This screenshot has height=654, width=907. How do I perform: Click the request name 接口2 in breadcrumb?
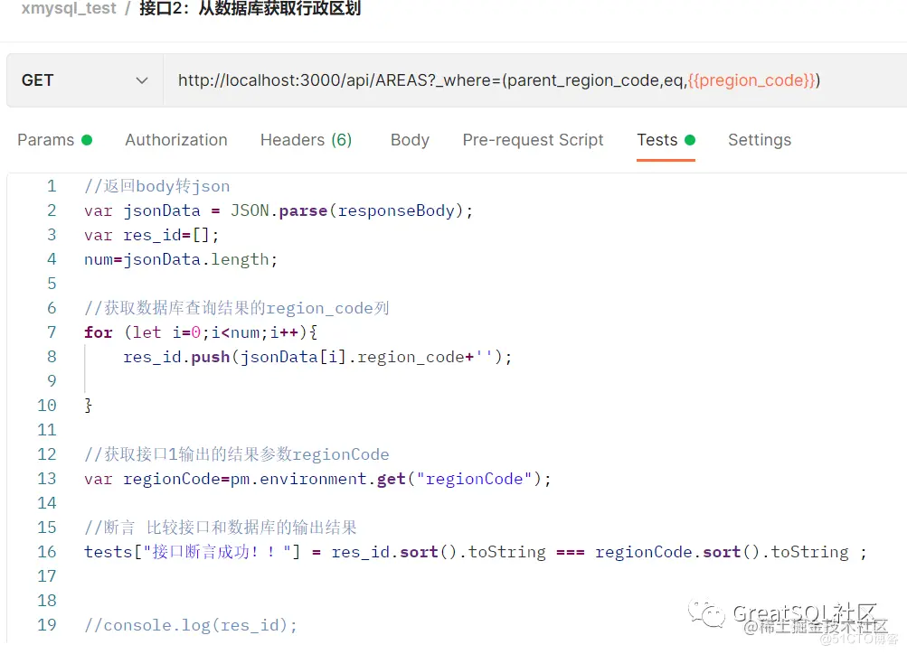click(x=250, y=8)
